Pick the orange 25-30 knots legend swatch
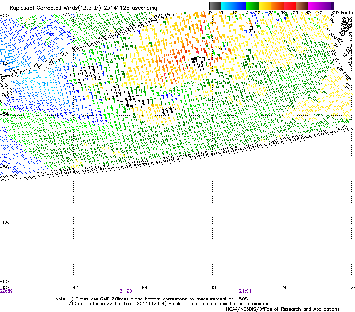This screenshot has width=355, height=312. [277, 6]
